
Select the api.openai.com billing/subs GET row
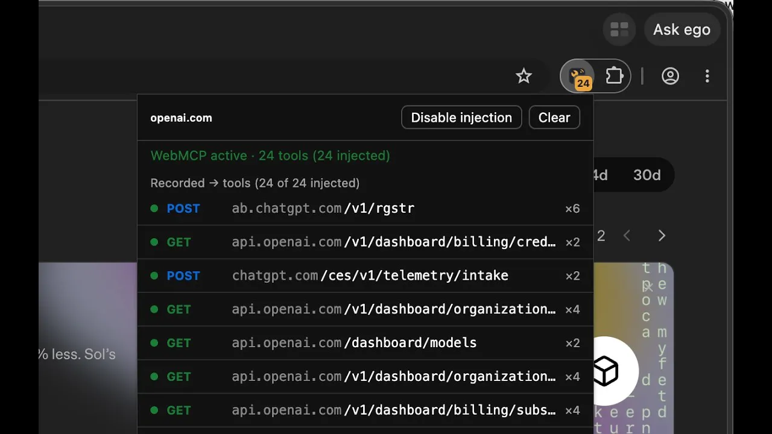365,410
